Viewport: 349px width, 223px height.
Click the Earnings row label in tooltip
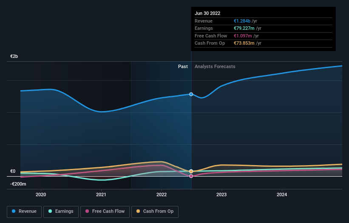pos(204,28)
